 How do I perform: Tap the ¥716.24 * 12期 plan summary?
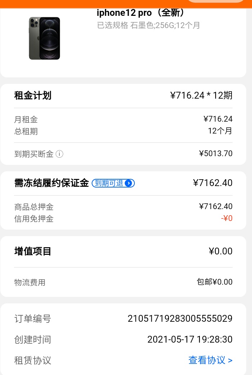[x=201, y=95]
